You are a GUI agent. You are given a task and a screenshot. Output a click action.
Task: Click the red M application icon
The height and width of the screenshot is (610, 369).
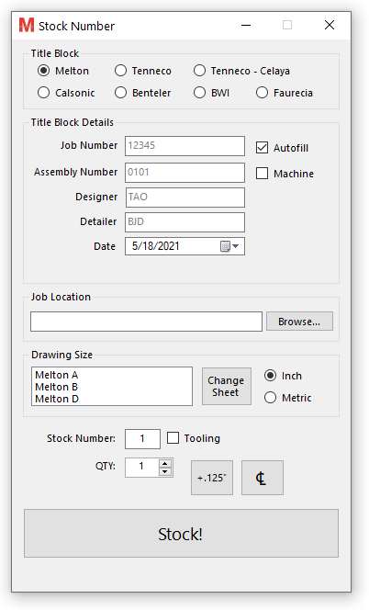coord(27,26)
